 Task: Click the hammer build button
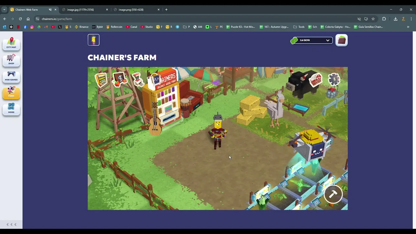pyautogui.click(x=333, y=194)
